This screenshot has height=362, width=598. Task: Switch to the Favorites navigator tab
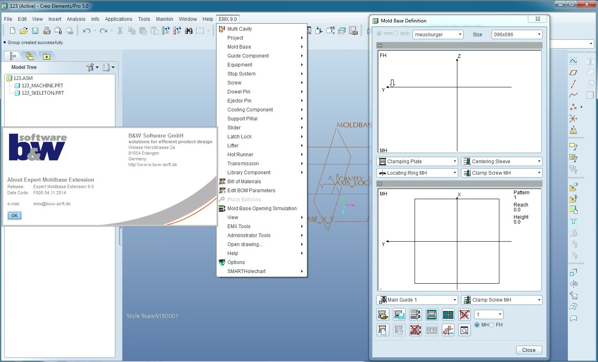(46, 56)
